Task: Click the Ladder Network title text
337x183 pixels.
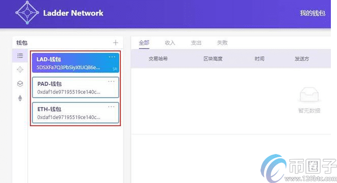Action: (73, 13)
